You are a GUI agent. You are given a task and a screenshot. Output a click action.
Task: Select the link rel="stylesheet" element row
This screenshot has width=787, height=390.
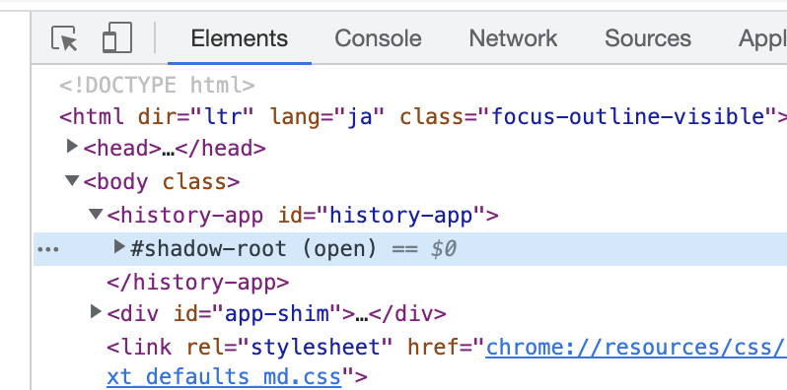[x=446, y=361]
